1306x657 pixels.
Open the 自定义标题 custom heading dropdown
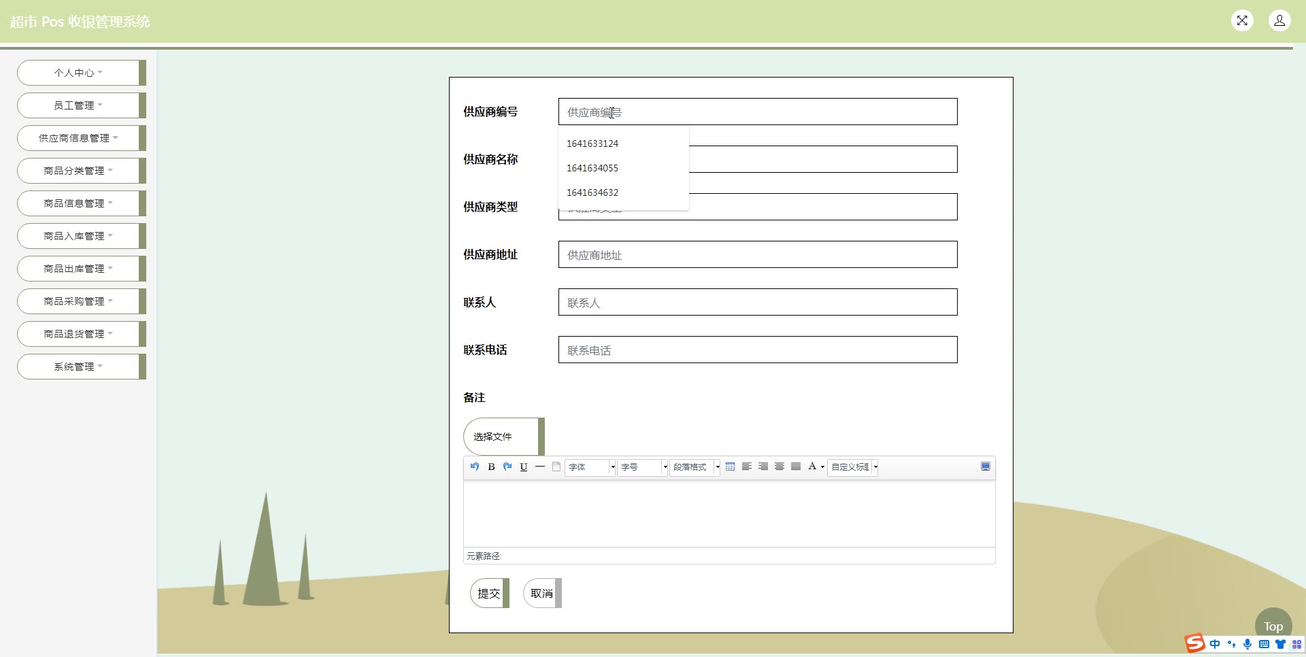853,467
